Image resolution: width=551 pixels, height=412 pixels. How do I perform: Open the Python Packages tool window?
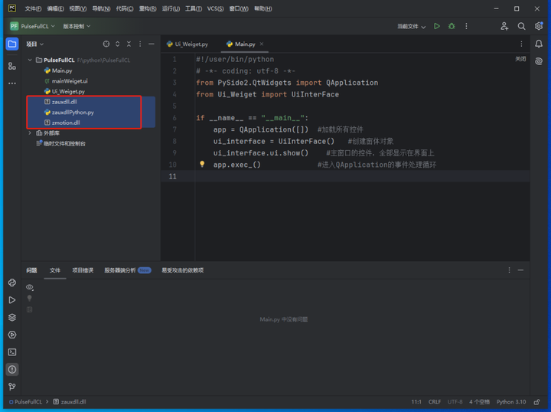(x=12, y=283)
